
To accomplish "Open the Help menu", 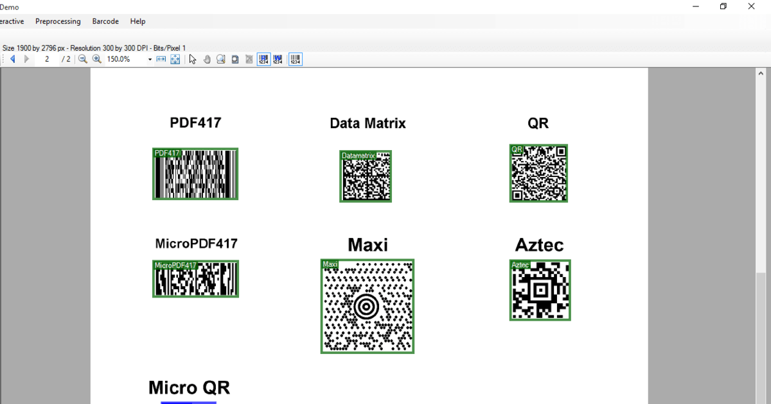I will [x=137, y=21].
